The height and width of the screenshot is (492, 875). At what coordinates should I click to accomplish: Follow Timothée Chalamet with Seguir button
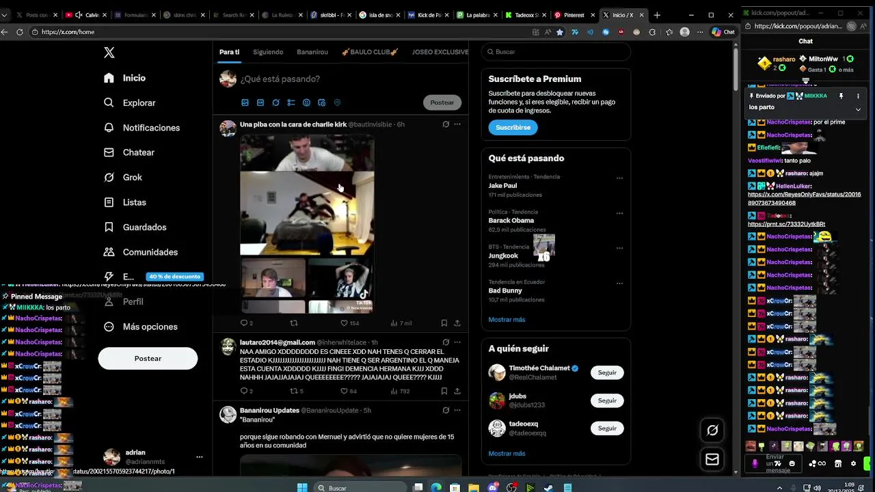[607, 372]
